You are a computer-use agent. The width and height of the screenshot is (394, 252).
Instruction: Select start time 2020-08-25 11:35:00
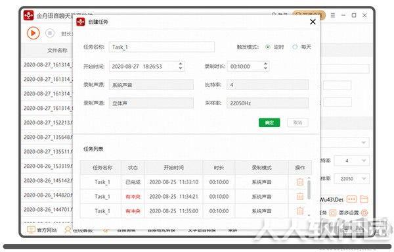173,211
